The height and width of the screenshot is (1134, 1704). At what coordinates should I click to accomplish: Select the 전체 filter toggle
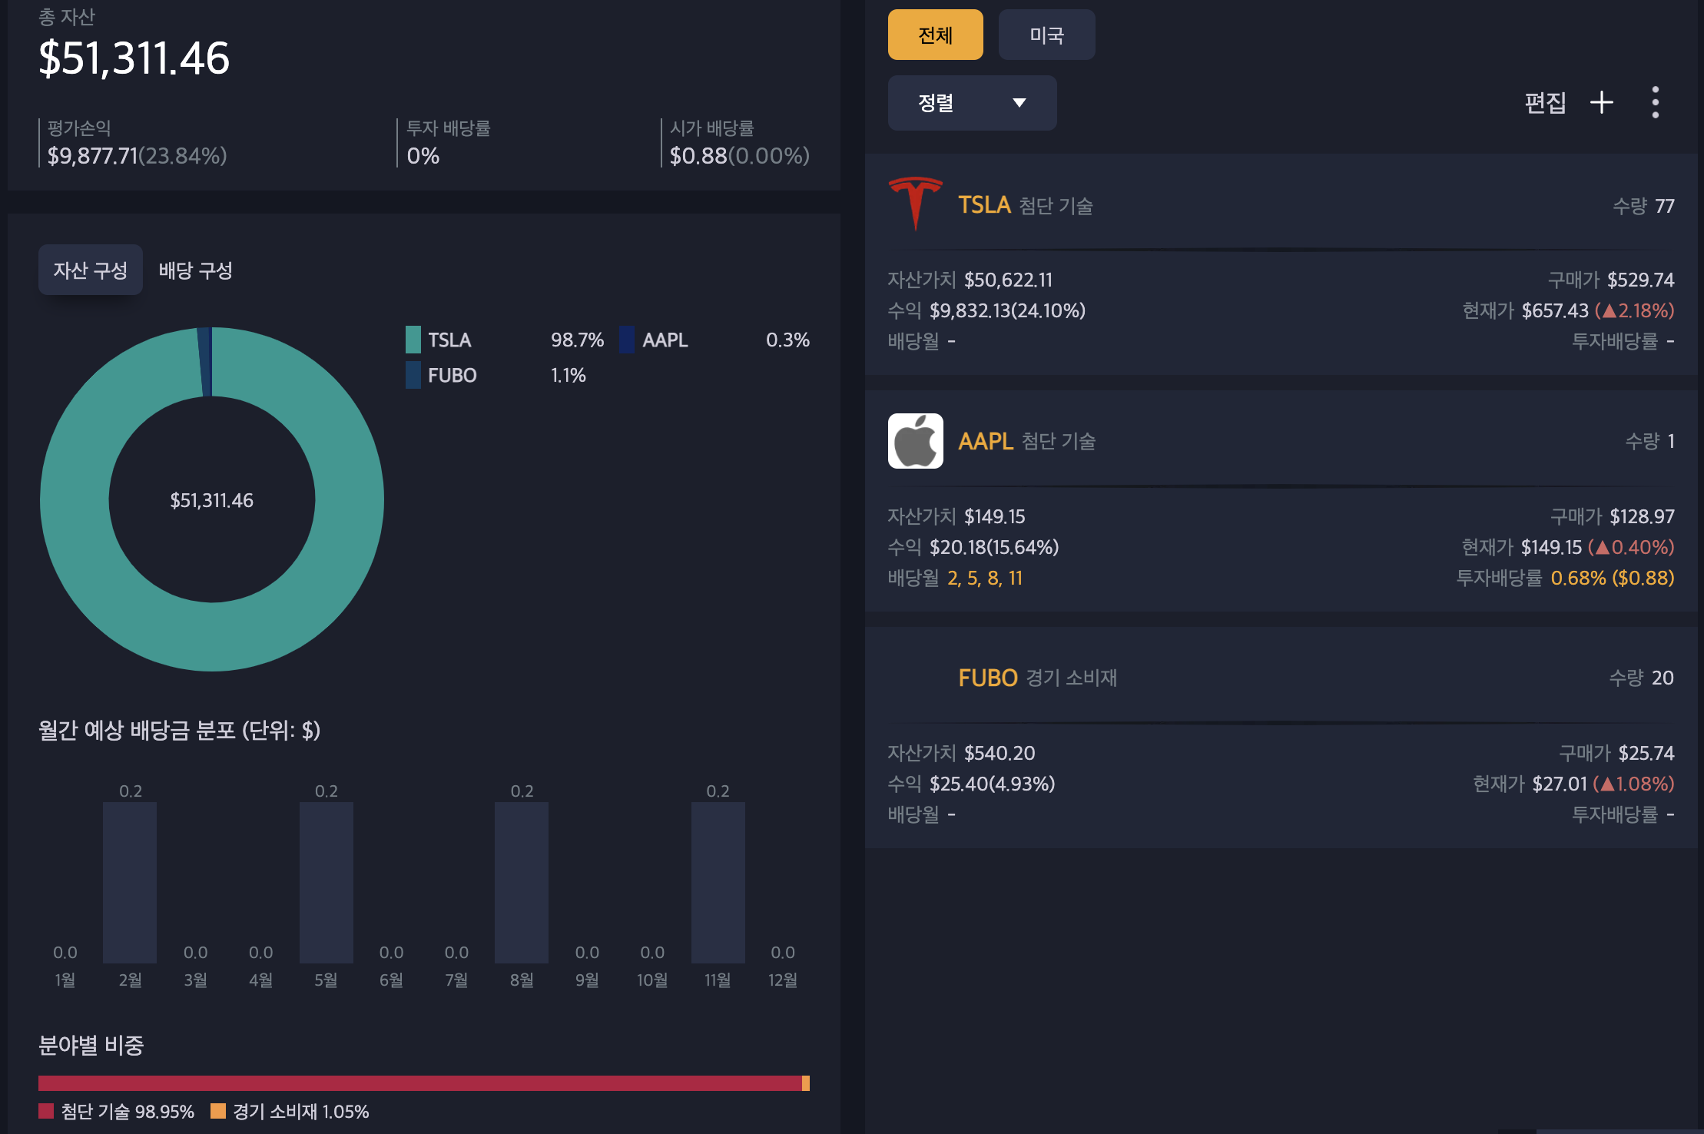[935, 35]
